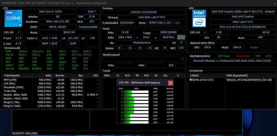Click the UEFI Boot status label
The width and height of the screenshot is (277, 136).
point(224,56)
